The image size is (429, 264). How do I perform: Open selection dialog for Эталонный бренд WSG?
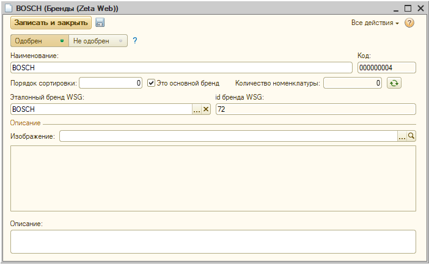(x=197, y=109)
